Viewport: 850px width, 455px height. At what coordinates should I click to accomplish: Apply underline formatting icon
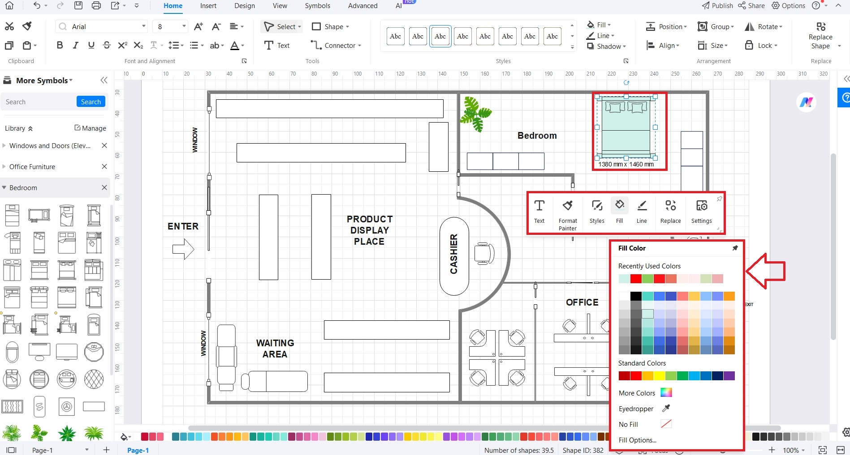click(x=91, y=45)
